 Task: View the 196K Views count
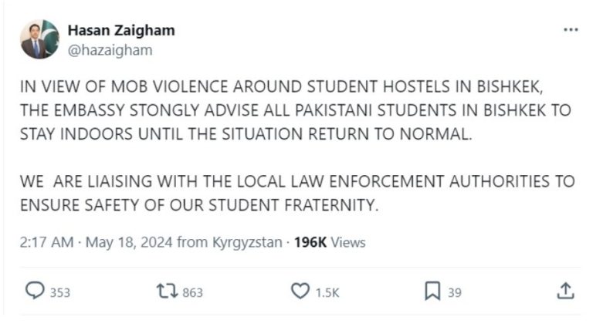(310, 242)
